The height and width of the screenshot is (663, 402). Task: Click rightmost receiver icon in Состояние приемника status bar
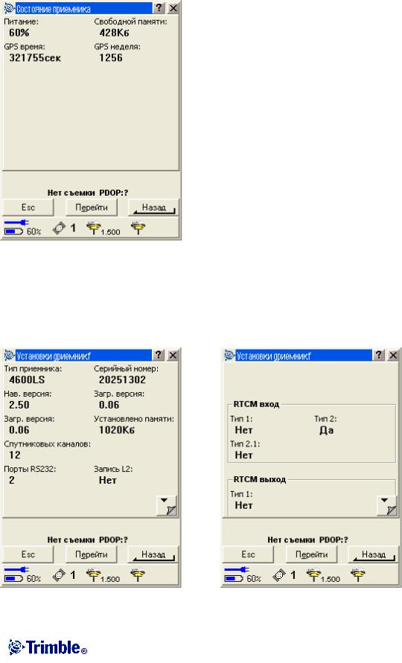pos(138,228)
